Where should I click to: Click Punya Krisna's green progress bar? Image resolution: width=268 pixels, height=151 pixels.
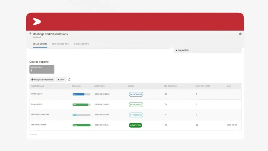81,105
